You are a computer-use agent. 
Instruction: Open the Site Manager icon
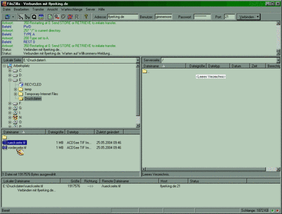coord(8,17)
